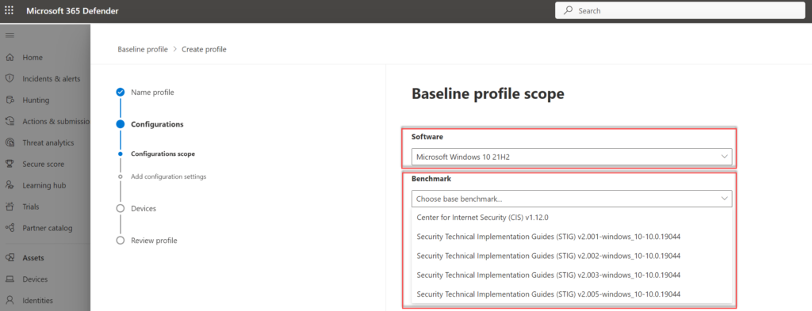Click the Software dropdown chevron arrow
Image resolution: width=812 pixels, height=311 pixels.
tap(724, 156)
